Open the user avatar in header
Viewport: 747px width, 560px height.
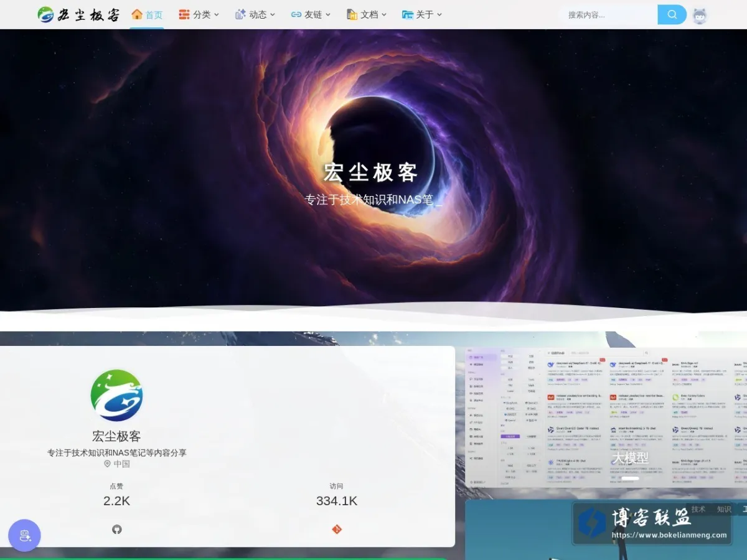[700, 16]
